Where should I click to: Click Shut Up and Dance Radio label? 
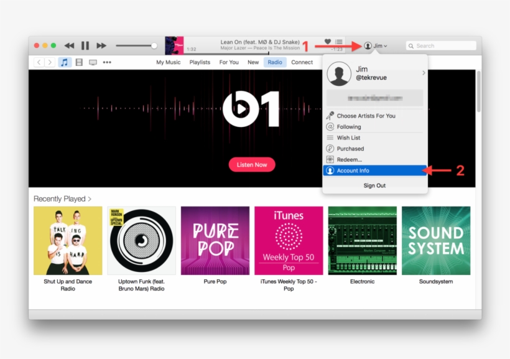pos(68,285)
